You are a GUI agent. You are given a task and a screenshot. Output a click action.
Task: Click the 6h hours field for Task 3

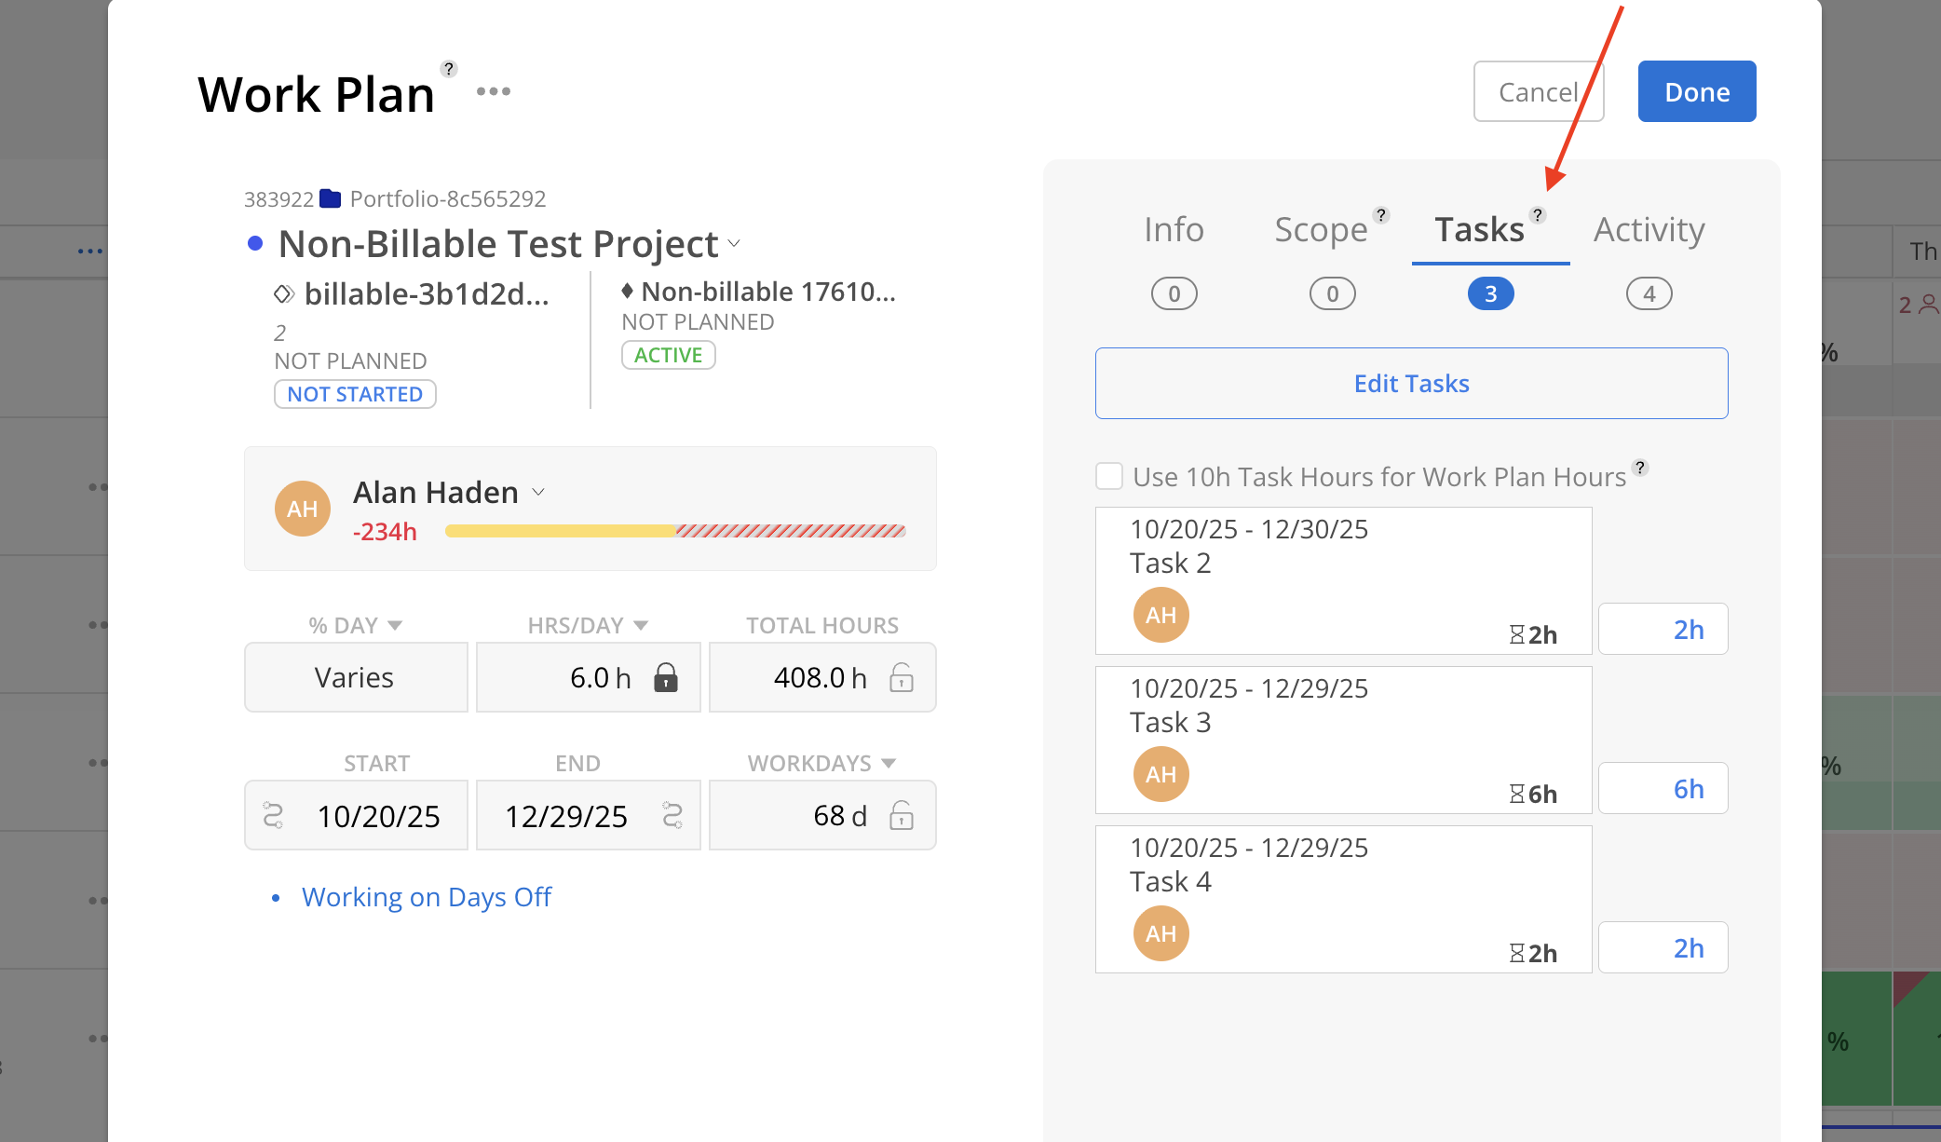click(x=1663, y=789)
